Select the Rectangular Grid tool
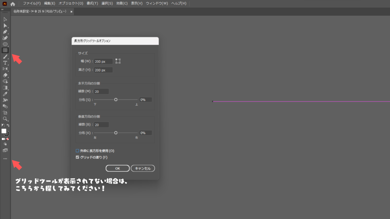 (5, 50)
